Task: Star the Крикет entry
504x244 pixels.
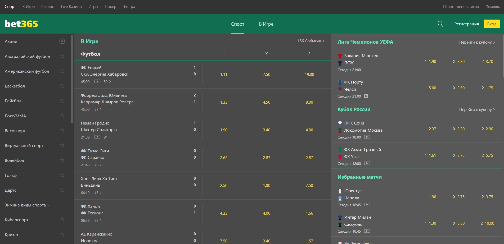Action: pos(62,234)
